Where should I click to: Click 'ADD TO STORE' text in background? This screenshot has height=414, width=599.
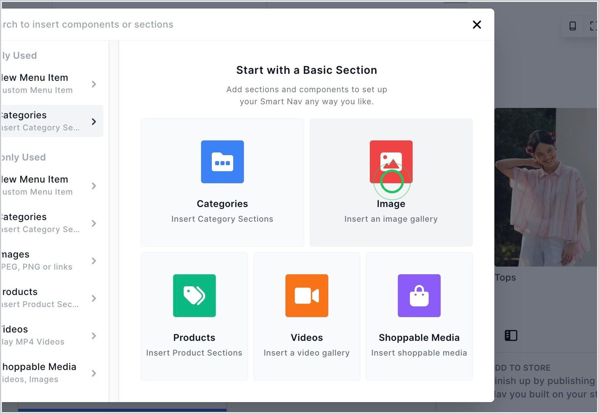click(x=522, y=368)
